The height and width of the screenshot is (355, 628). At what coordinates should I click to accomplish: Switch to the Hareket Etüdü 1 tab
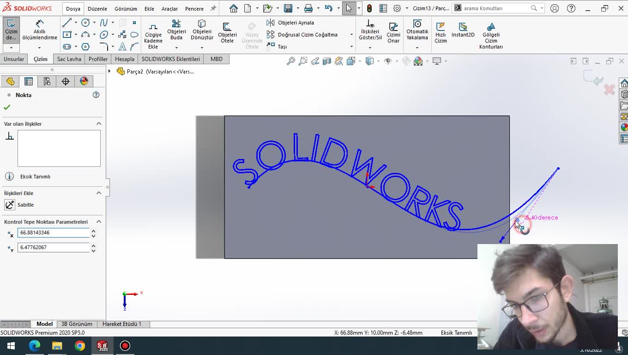[122, 324]
